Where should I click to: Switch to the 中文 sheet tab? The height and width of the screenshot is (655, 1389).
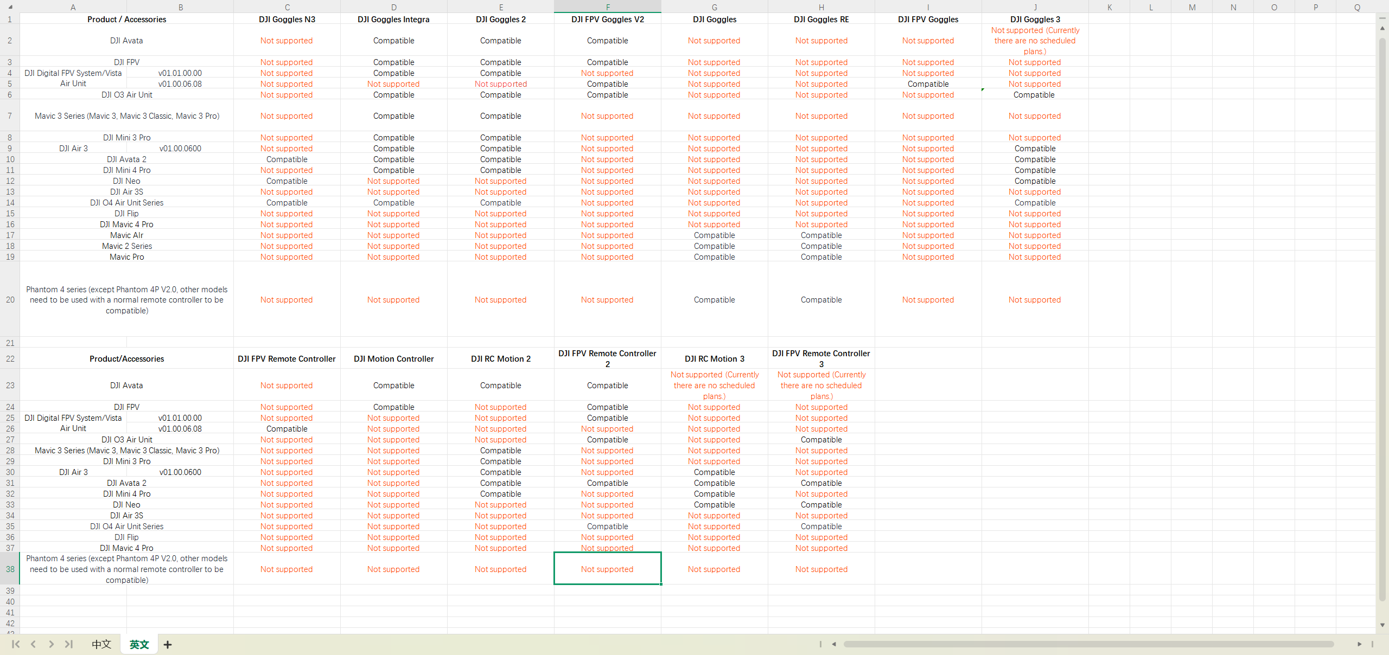[x=101, y=644]
